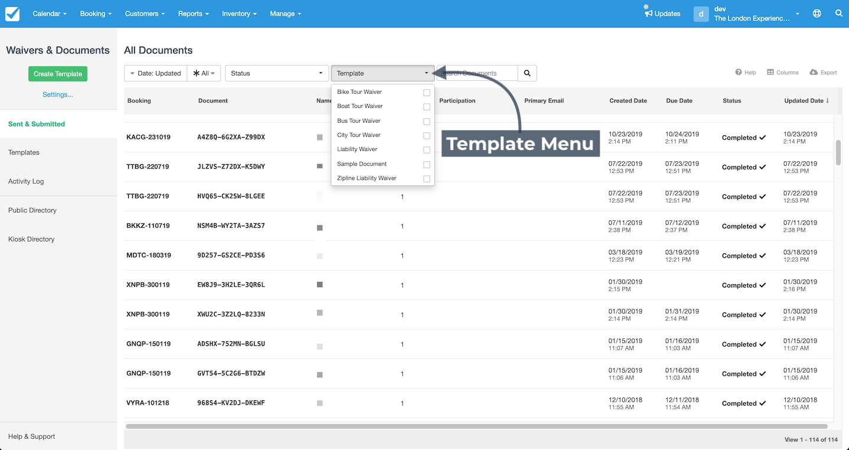This screenshot has width=849, height=450.
Task: Open the Calendar dropdown menu
Action: pyautogui.click(x=50, y=14)
